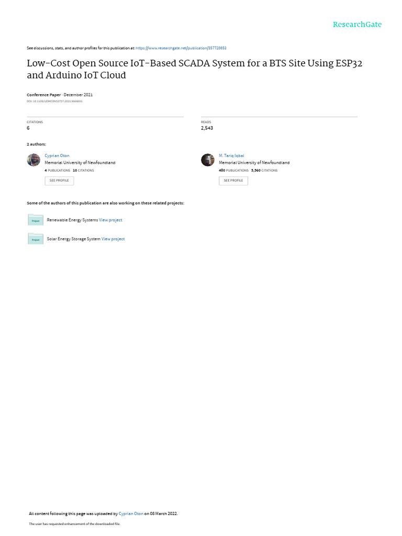Viewport: 402px width, 536px height.
Task: Click the Renewable Energy Systems project folder icon
Action: (x=36, y=220)
